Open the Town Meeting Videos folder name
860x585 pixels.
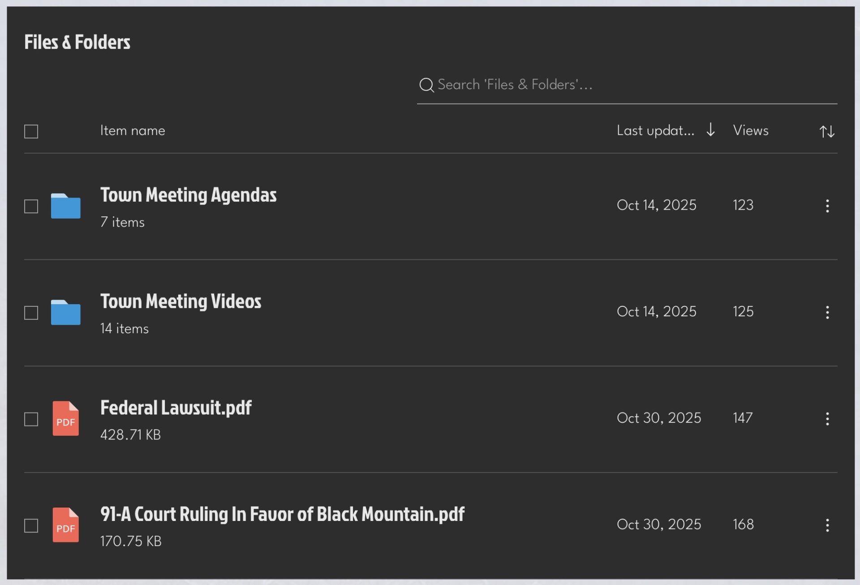tap(181, 301)
